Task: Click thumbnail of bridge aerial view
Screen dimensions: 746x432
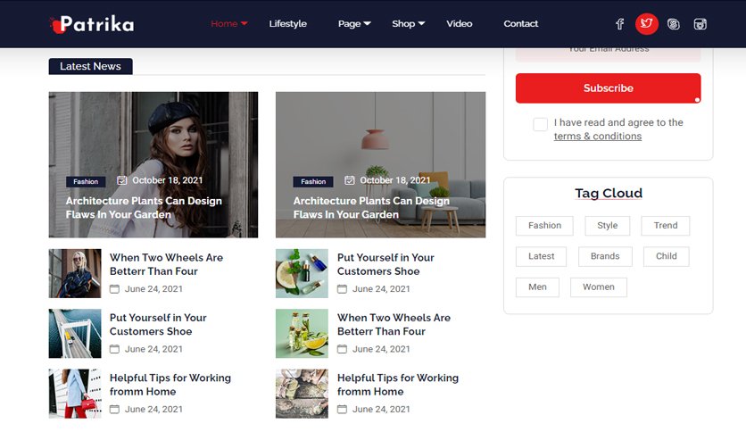Action: (75, 334)
